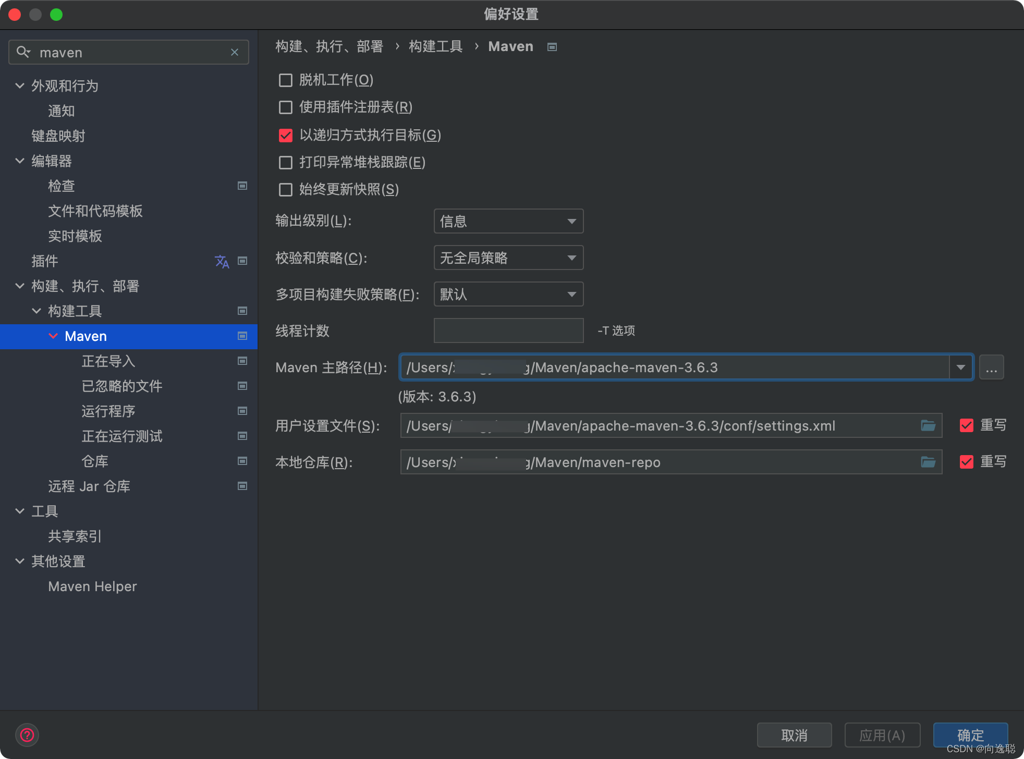The image size is (1024, 759).
Task: Enable 始终更新快照 checkbox
Action: [286, 189]
